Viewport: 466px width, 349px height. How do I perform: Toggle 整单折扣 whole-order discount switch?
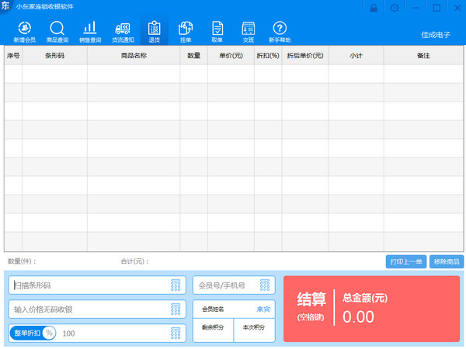(33, 333)
